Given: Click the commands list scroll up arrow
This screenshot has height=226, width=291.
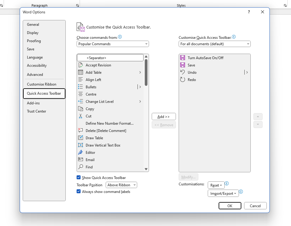Looking at the screenshot, I should click(x=146, y=56).
